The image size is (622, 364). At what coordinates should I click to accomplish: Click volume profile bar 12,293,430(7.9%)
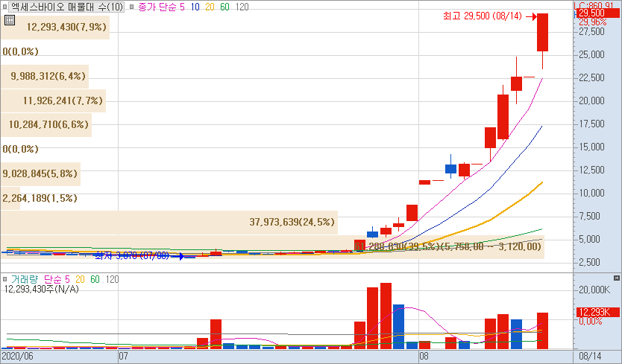55,27
